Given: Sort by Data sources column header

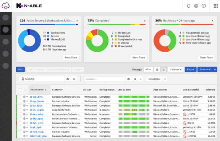Looking at the screenshot, I should pyautogui.click(x=160, y=90).
